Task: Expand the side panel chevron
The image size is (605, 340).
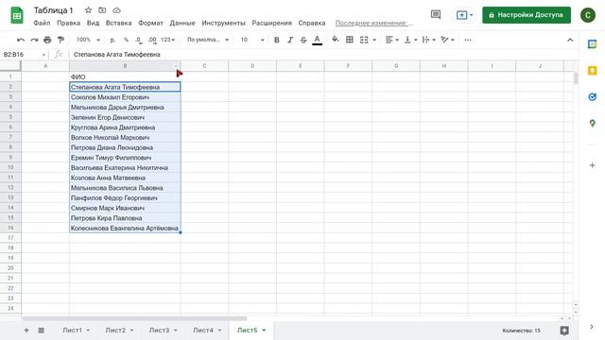Action: (x=592, y=327)
